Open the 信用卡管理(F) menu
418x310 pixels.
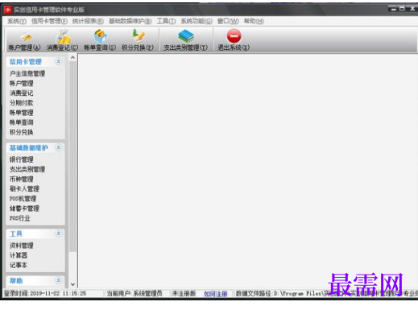point(49,21)
